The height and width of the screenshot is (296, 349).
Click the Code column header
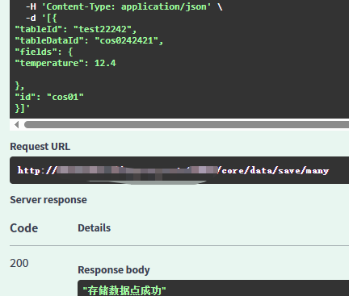(24, 228)
